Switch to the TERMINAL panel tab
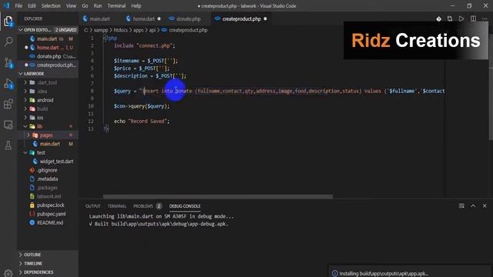The image size is (493, 277). [x=117, y=206]
